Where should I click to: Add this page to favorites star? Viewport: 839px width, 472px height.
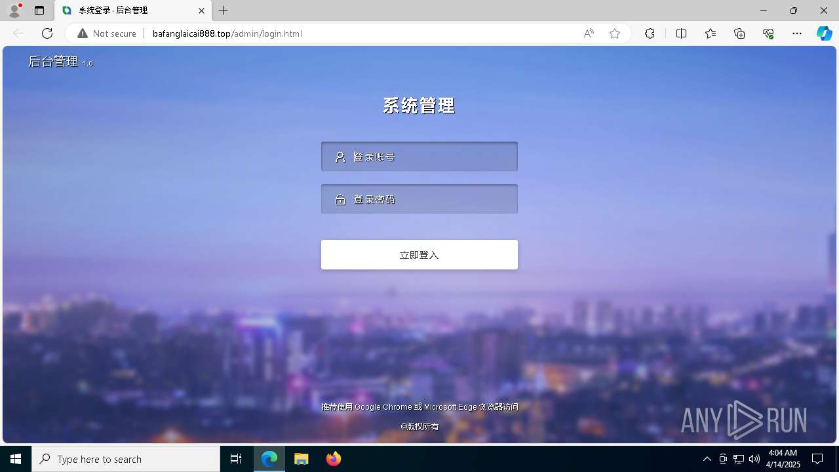tap(615, 33)
